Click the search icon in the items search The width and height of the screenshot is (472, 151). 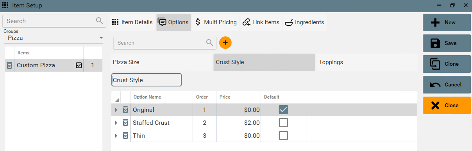pyautogui.click(x=99, y=21)
